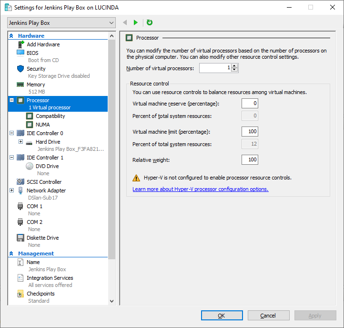344x328 pixels.
Task: Select the IDE Controller 0 icon
Action: point(20,133)
